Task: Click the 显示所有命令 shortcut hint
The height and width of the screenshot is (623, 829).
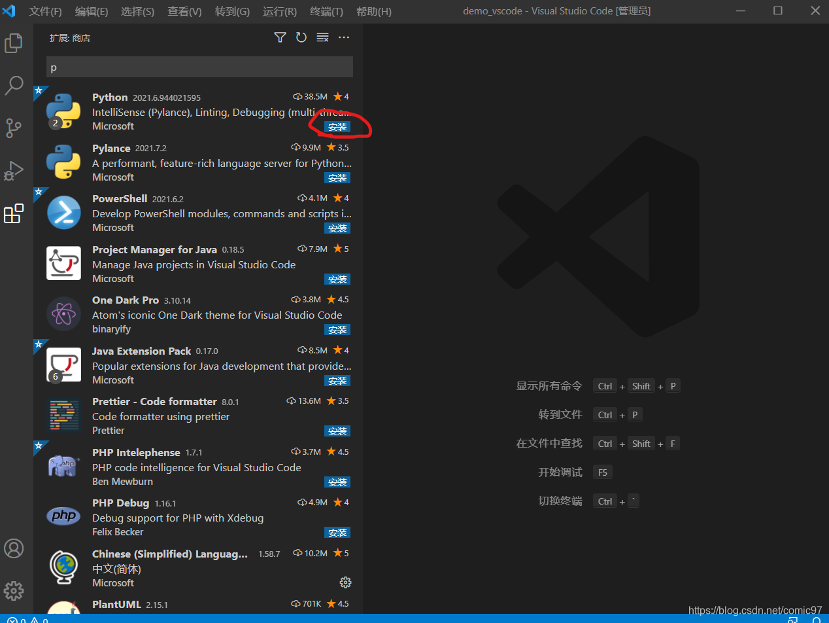Action: coord(549,386)
